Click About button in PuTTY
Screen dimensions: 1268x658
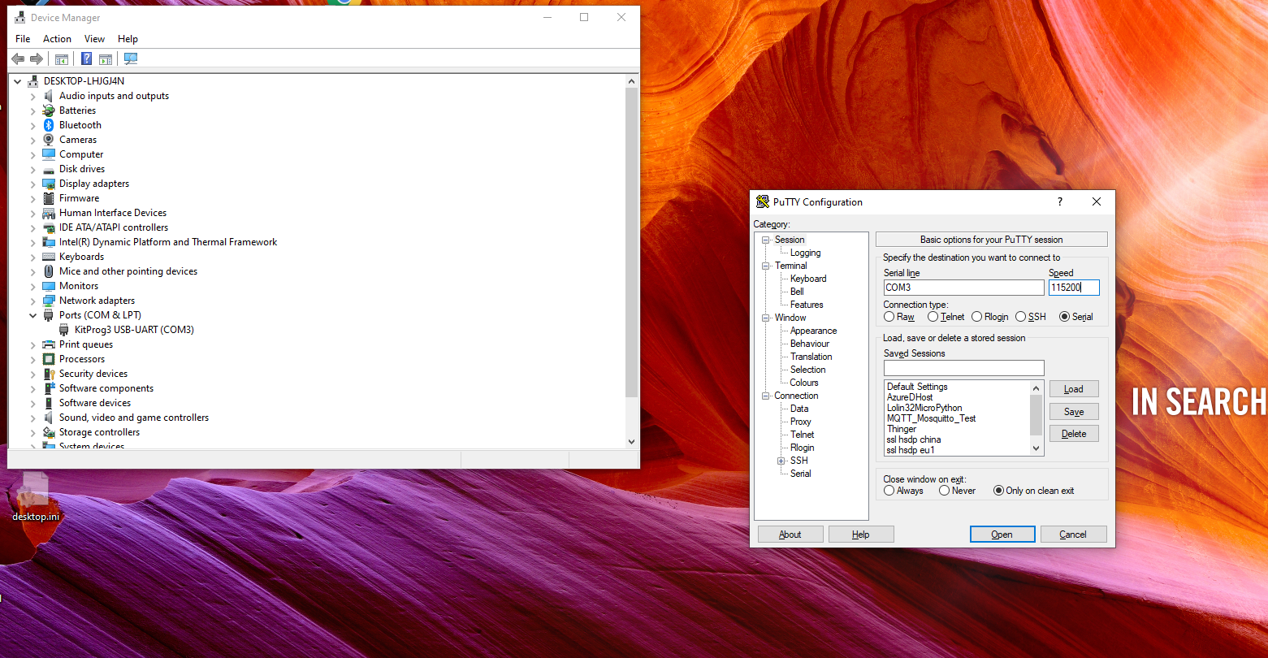[790, 535]
